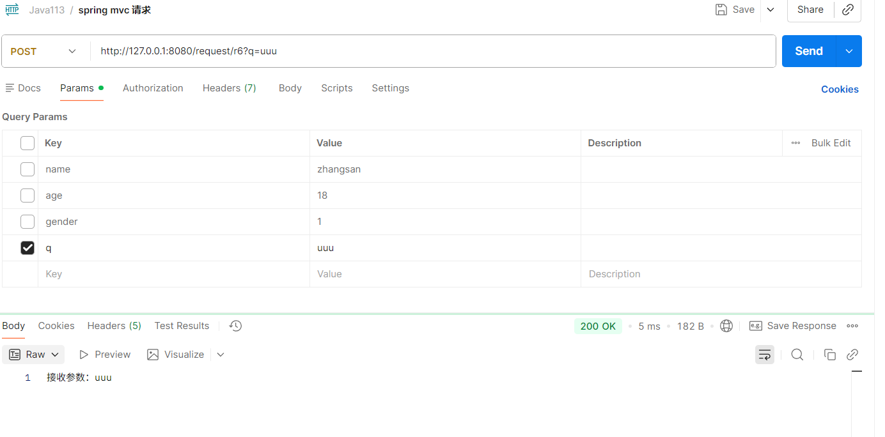Open the Save options dropdown arrow
885x437 pixels.
[x=770, y=10]
